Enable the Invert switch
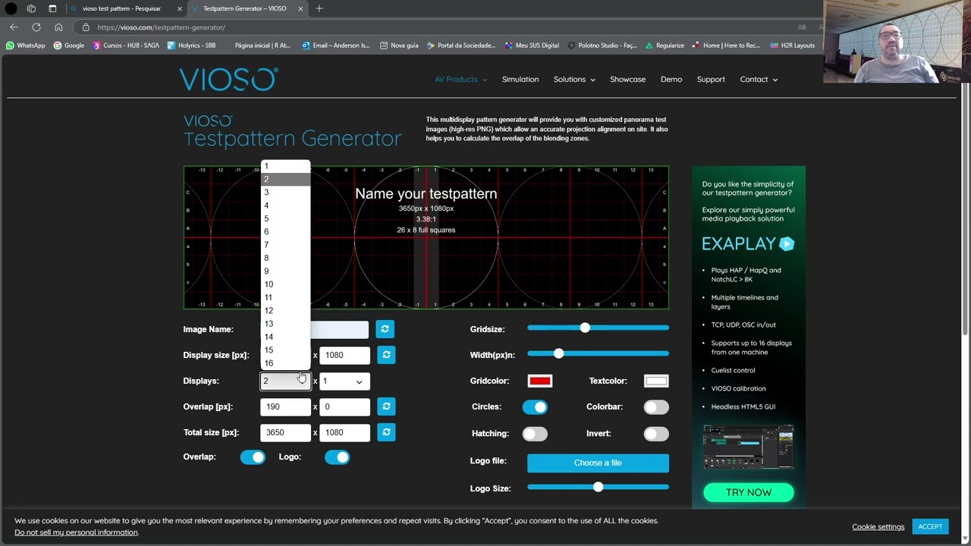 point(656,434)
